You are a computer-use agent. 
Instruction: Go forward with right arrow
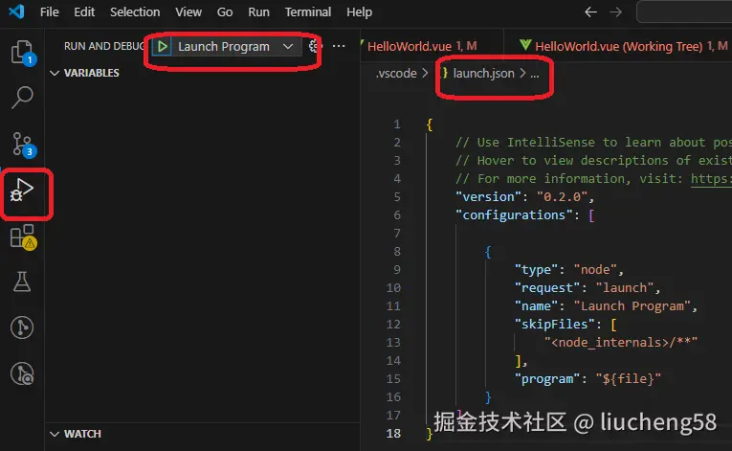pos(616,11)
